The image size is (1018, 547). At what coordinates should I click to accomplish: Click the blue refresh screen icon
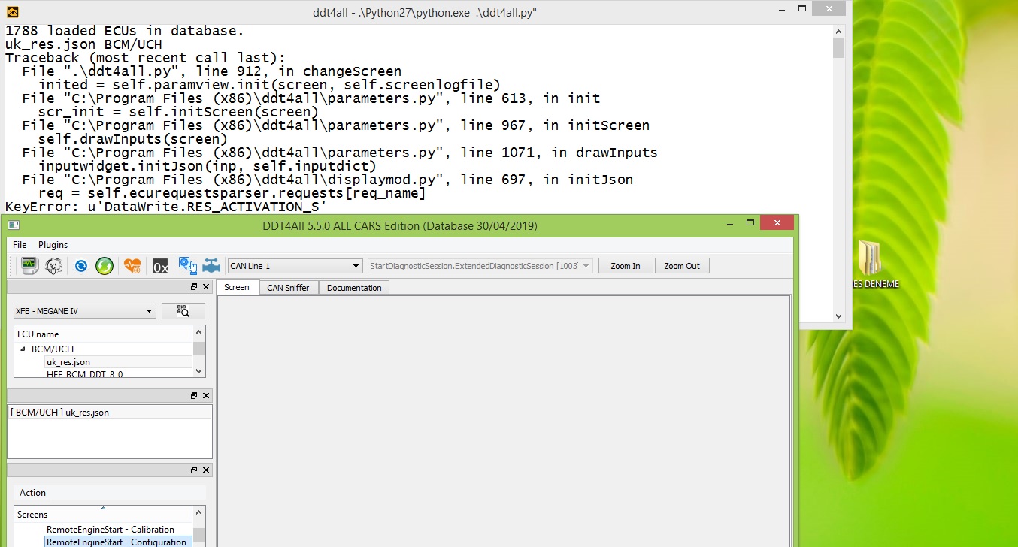[x=80, y=265]
